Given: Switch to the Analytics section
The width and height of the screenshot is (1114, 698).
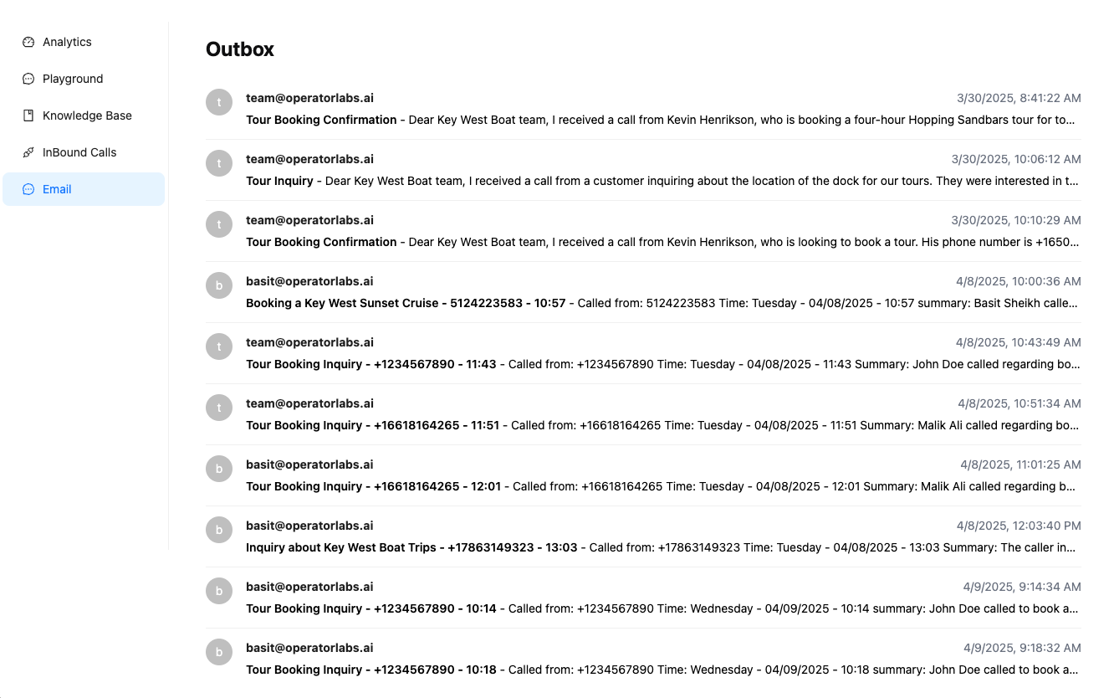Looking at the screenshot, I should pos(67,41).
